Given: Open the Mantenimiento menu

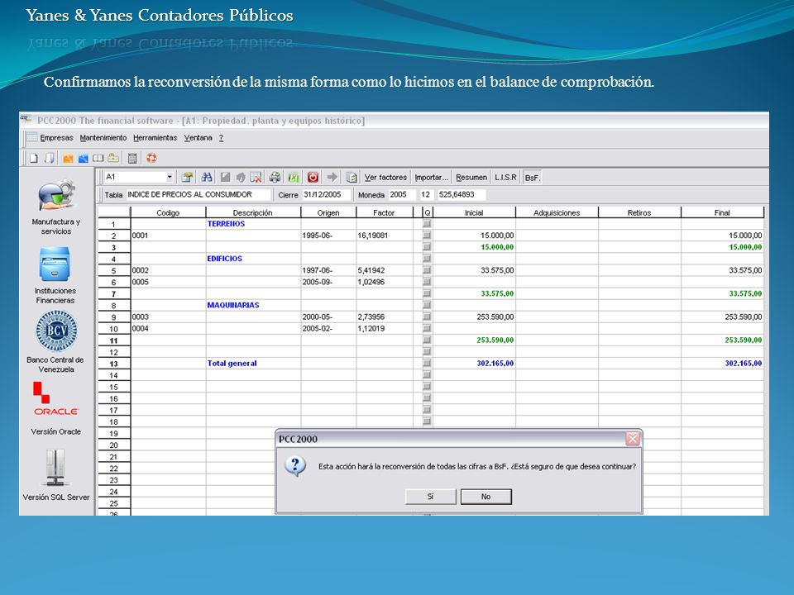Looking at the screenshot, I should pyautogui.click(x=103, y=138).
